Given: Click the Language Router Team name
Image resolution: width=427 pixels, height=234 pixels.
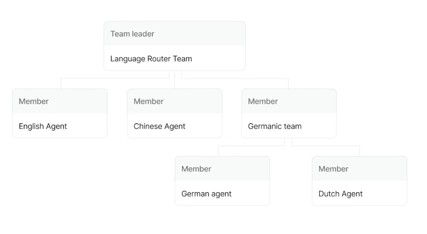Looking at the screenshot, I should click(151, 59).
